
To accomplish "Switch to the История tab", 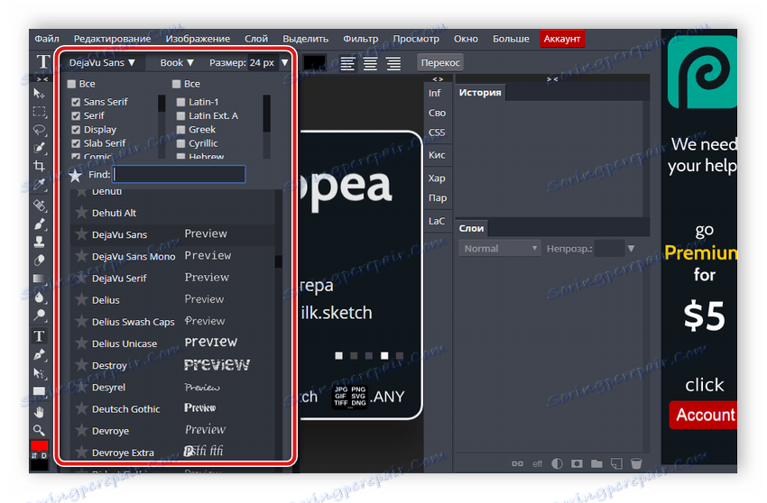I will 480,92.
